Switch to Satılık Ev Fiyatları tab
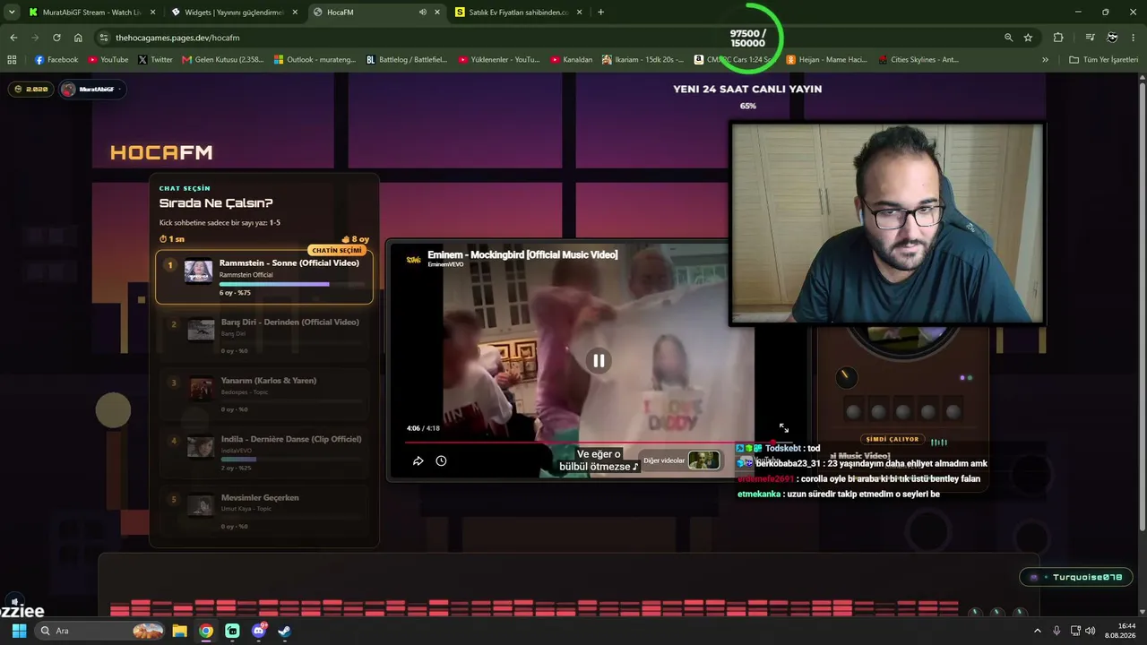Viewport: 1147px width, 645px height. (x=520, y=12)
